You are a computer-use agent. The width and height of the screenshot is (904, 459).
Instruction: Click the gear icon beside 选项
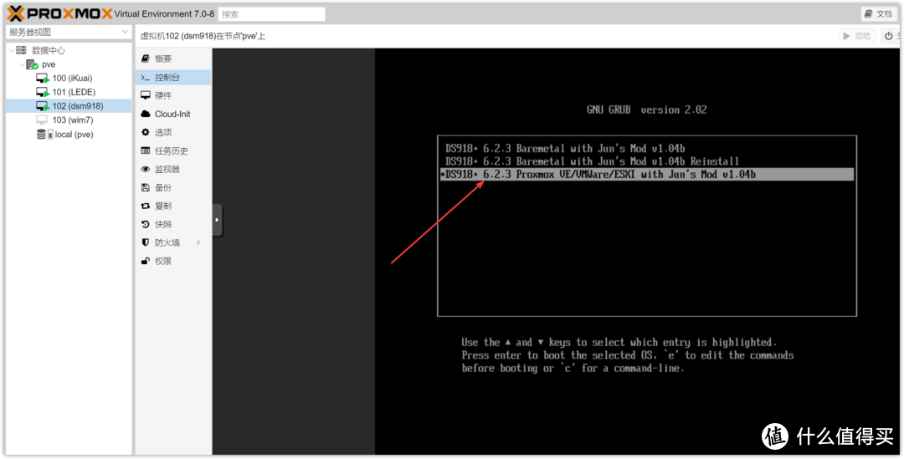point(146,132)
